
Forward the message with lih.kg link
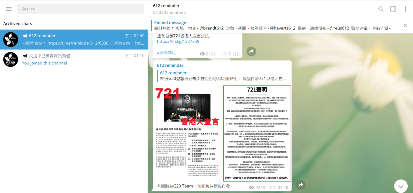click(x=251, y=51)
